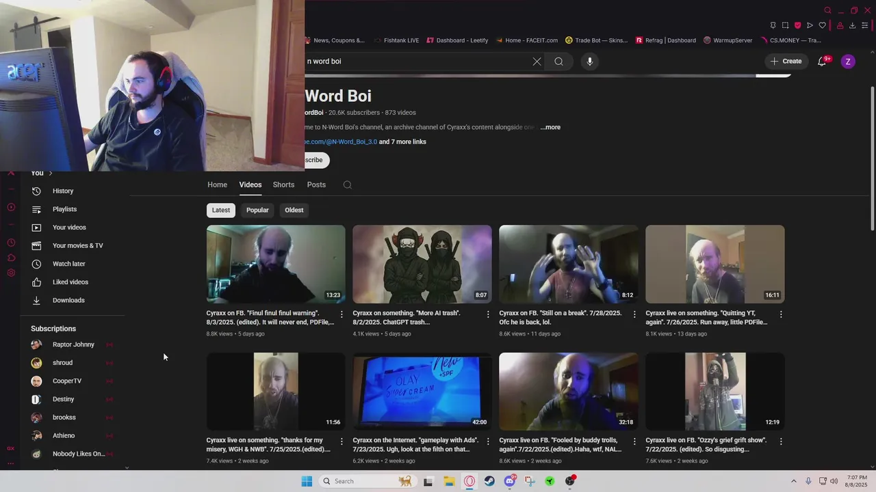Open options menu for "Quitting YT, again" video
The height and width of the screenshot is (492, 876).
(x=781, y=314)
